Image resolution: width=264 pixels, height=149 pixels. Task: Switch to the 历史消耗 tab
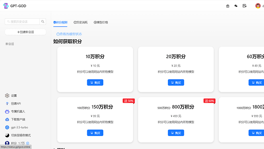click(81, 23)
